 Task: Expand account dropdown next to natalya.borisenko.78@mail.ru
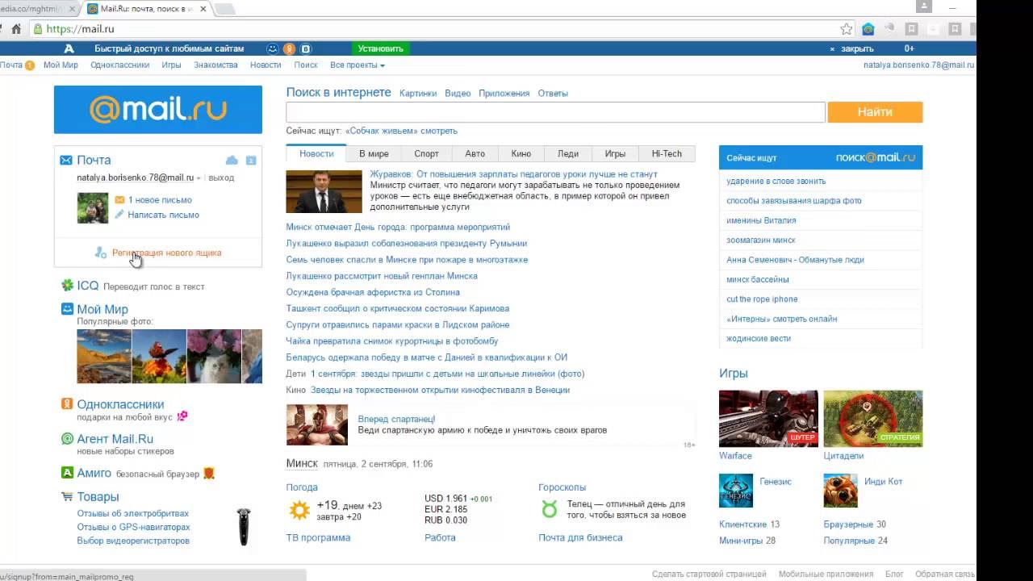(x=199, y=178)
